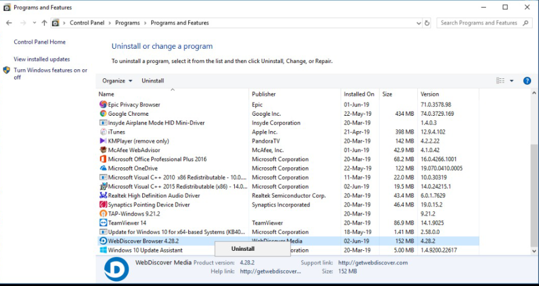Click the Epic Privacy Browser icon
Viewport: 539px width, 286px height.
(103, 104)
